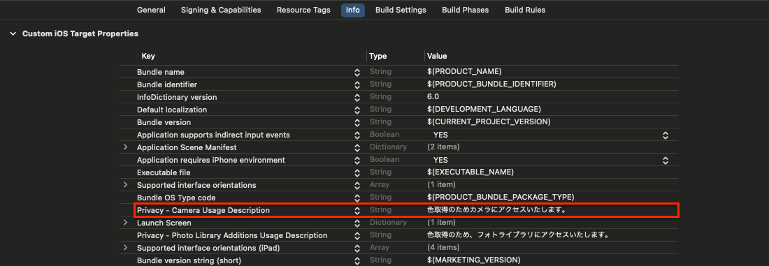Click Array type of Supported interface orientations (iPad)

(379, 248)
